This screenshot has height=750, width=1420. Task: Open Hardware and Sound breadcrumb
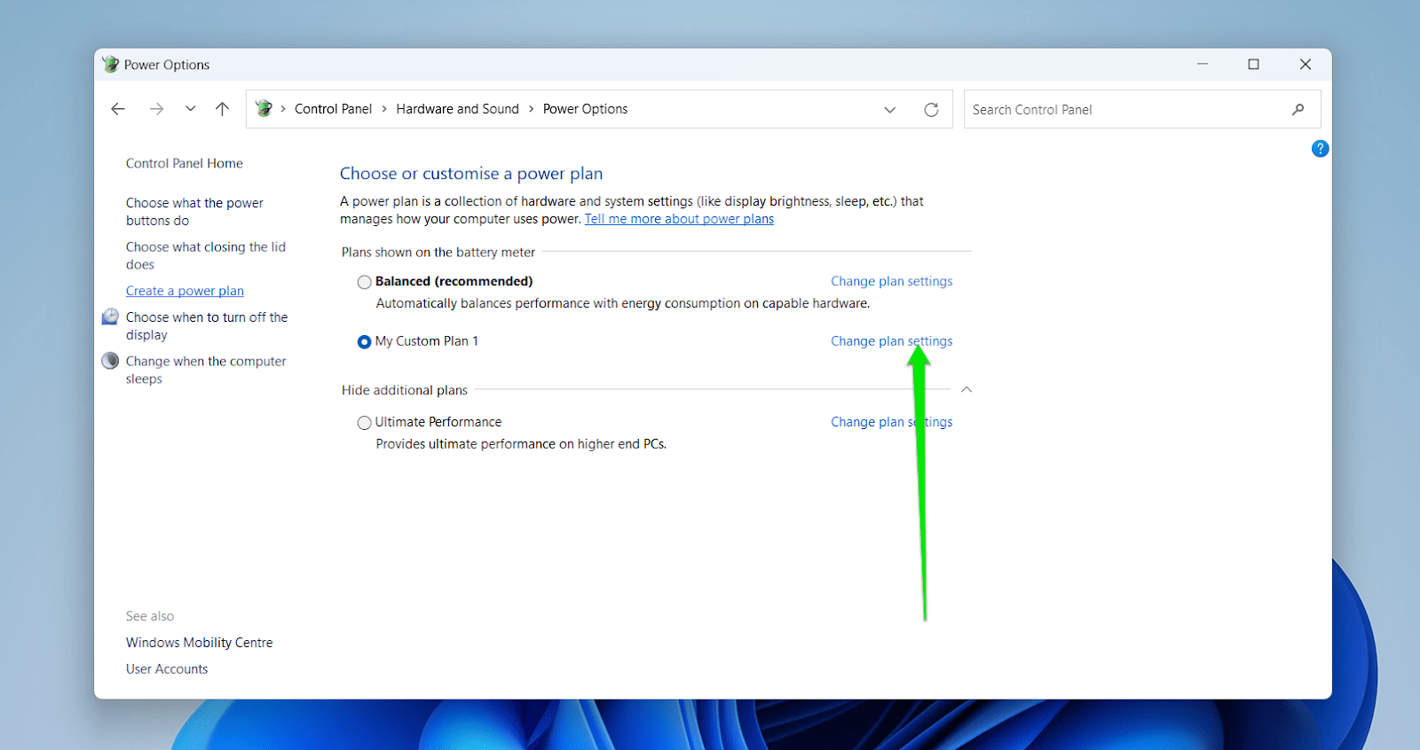[x=457, y=109]
